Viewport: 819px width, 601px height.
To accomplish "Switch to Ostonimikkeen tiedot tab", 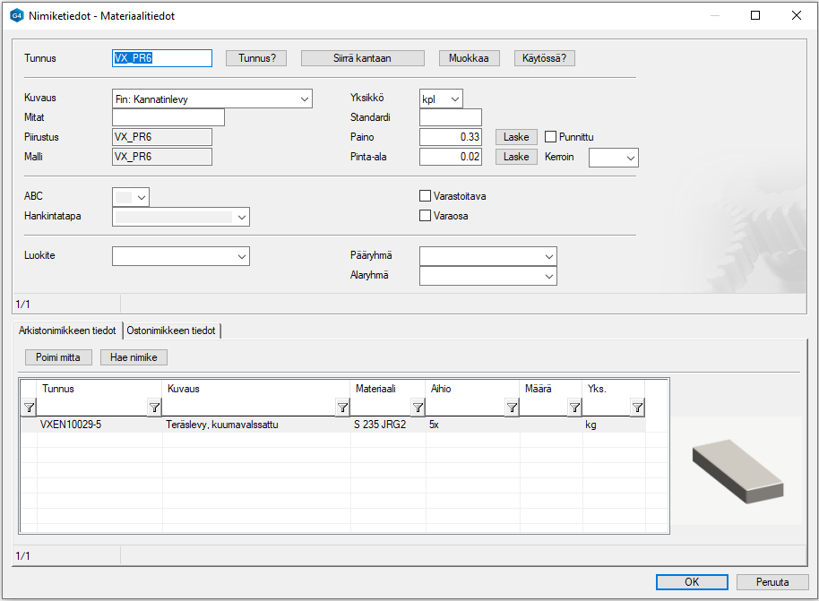I will 172,331.
